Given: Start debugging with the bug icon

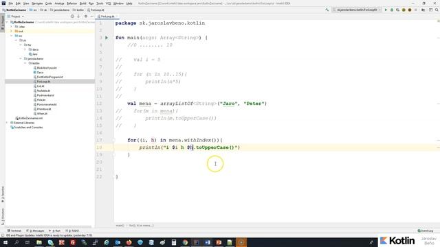Looking at the screenshot, I should pyautogui.click(x=392, y=10).
